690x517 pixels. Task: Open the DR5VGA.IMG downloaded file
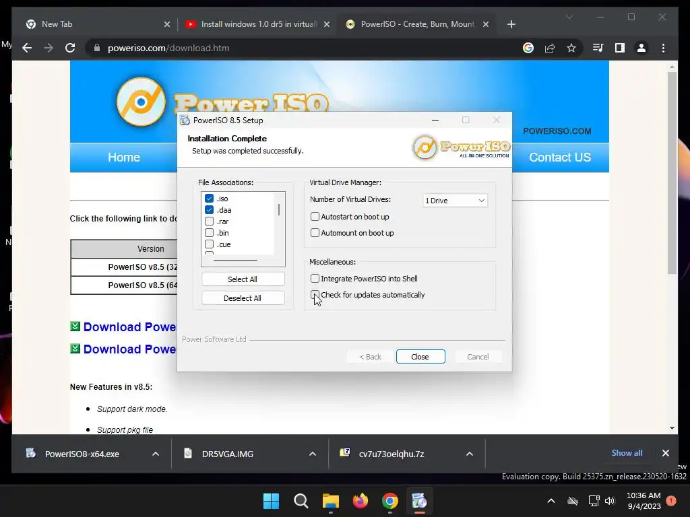(x=228, y=454)
